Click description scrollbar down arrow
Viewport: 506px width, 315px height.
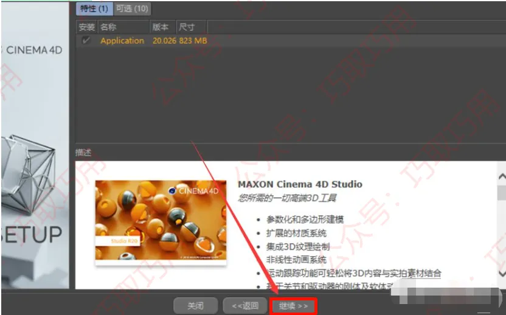(x=502, y=274)
